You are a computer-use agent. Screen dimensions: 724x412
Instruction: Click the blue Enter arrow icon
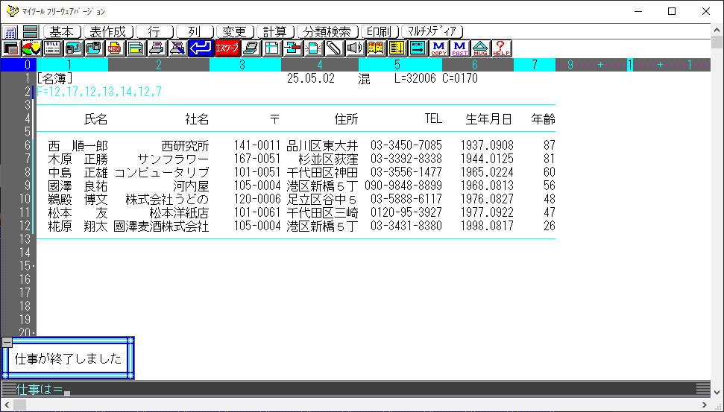[x=200, y=48]
